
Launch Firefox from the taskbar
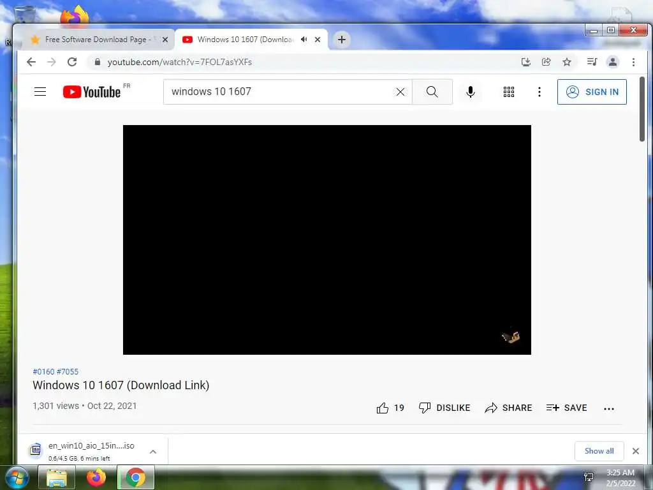click(96, 477)
